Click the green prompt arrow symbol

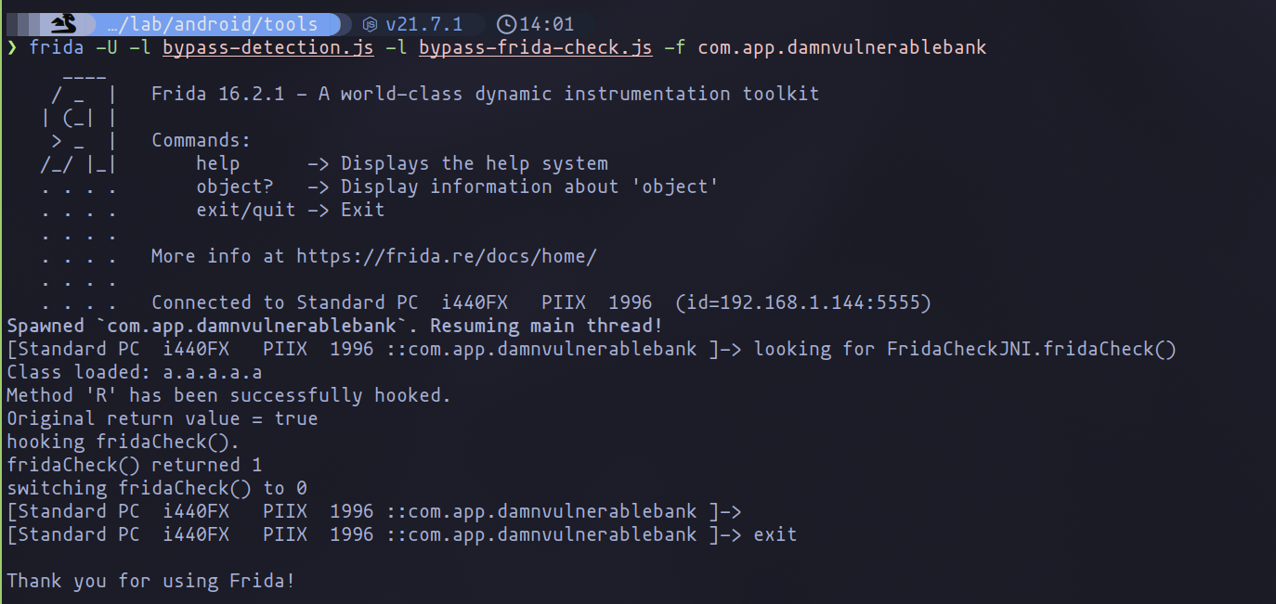pyautogui.click(x=12, y=47)
